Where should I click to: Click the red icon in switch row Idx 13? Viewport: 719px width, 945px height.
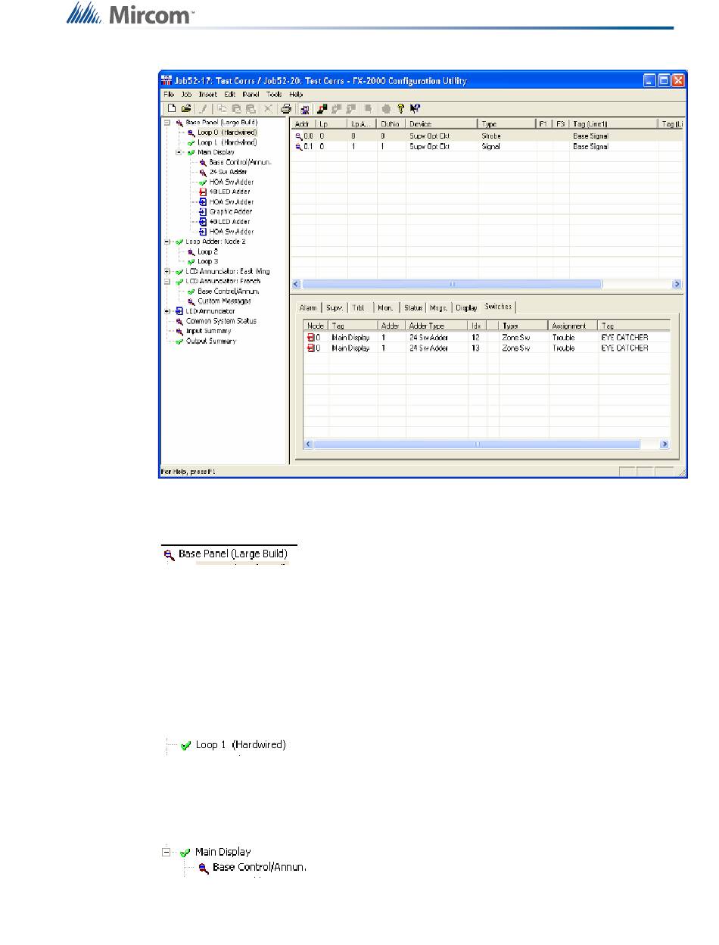click(x=310, y=348)
